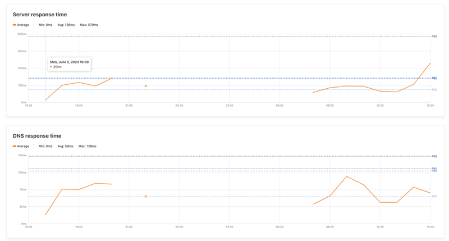Click the orange Average swatch in the DNS legend
Image resolution: width=449 pixels, height=241 pixels.
[15, 146]
